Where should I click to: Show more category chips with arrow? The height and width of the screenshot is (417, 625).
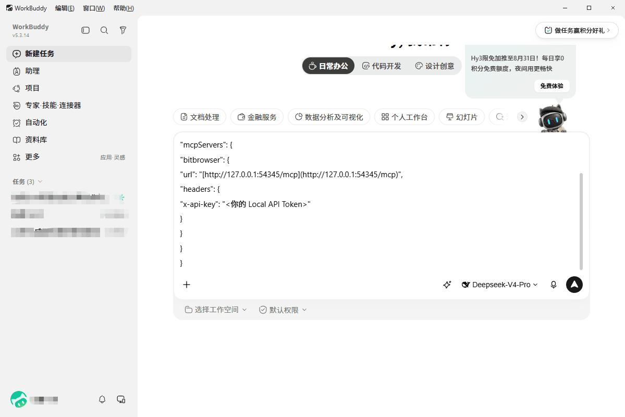pos(522,117)
